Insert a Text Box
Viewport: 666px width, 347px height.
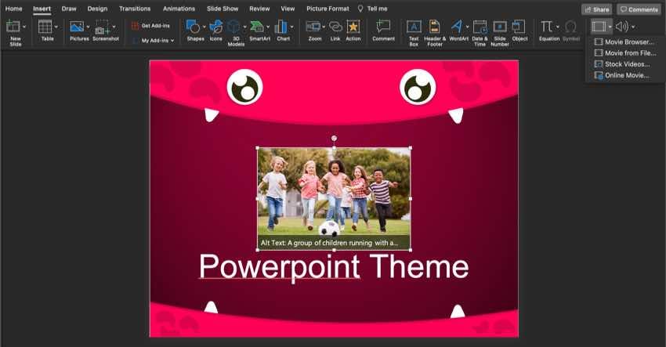click(413, 27)
